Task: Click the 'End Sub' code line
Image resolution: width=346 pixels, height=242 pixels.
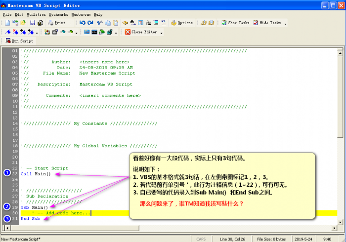Action: 31,219
